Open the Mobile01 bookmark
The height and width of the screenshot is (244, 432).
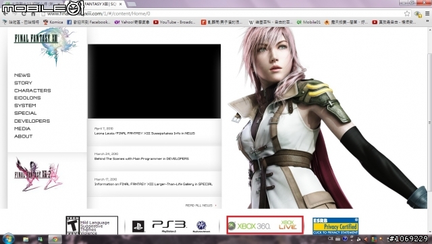pos(308,22)
